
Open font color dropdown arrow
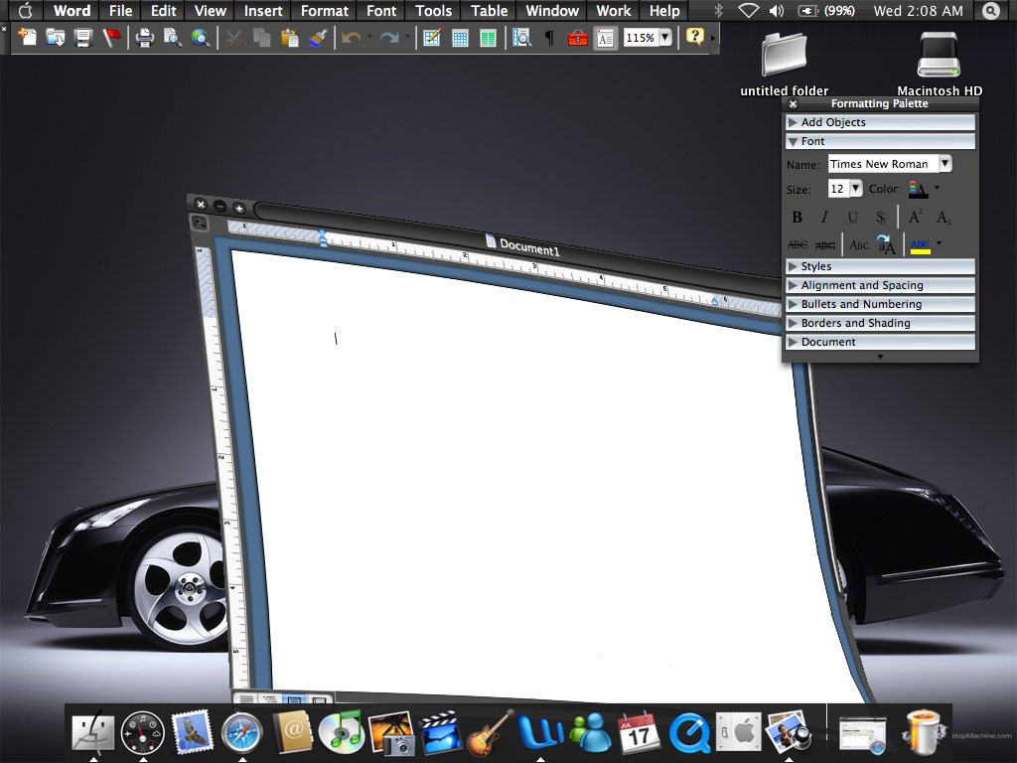coord(937,188)
